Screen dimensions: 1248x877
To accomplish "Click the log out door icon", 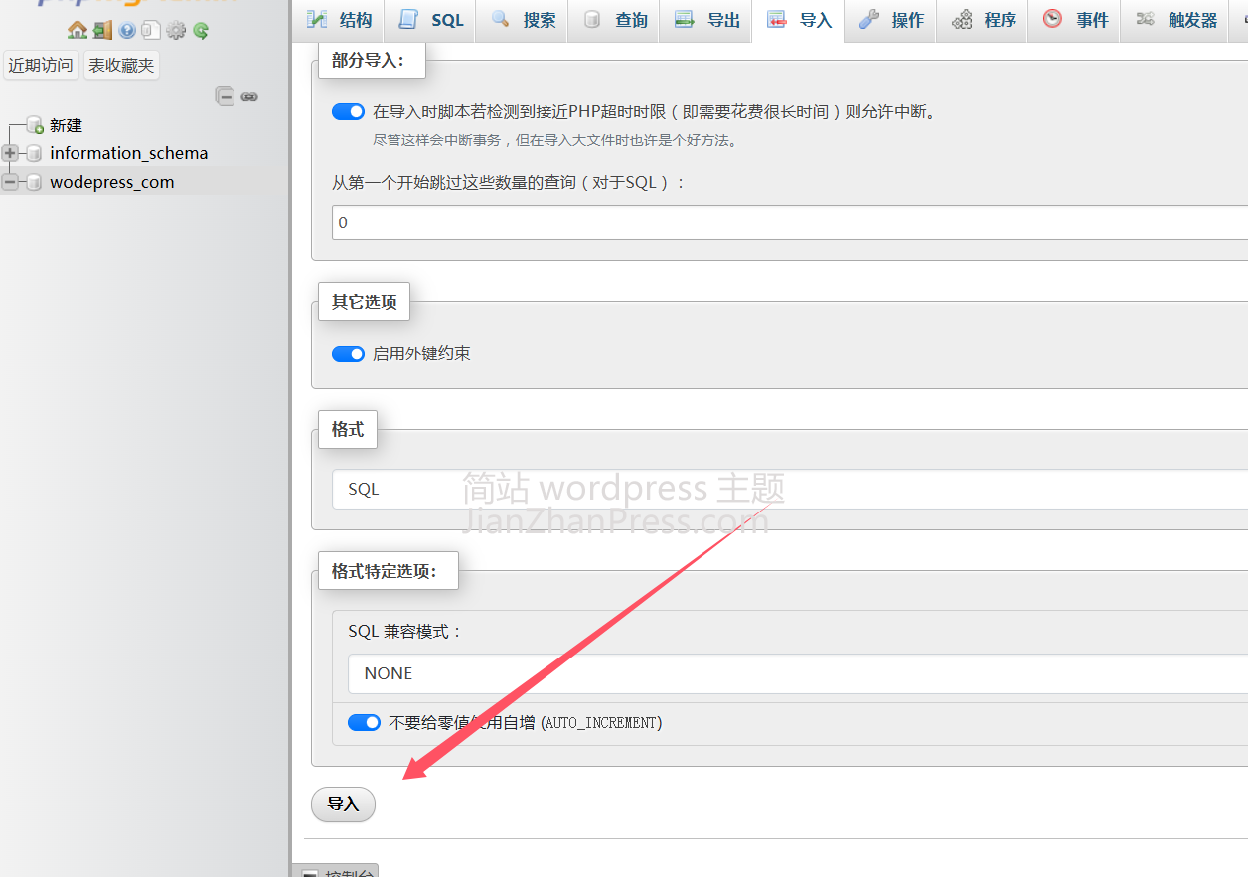I will pyautogui.click(x=102, y=31).
